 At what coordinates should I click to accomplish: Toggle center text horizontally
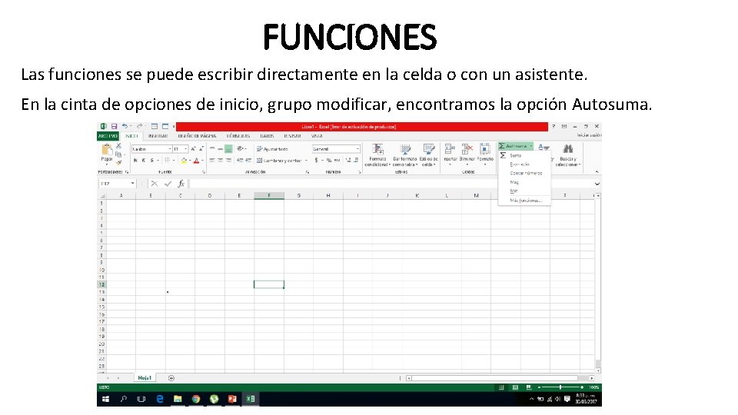221,161
